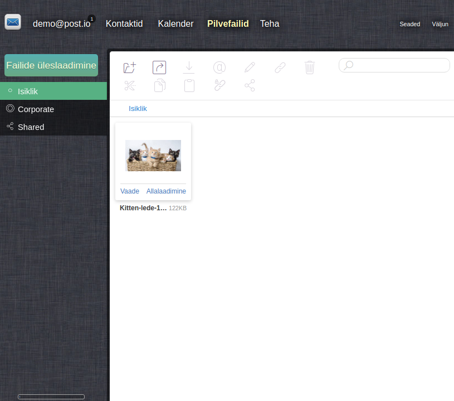This screenshot has width=454, height=401.
Task: Click the secure link lock icon
Action: tap(220, 85)
